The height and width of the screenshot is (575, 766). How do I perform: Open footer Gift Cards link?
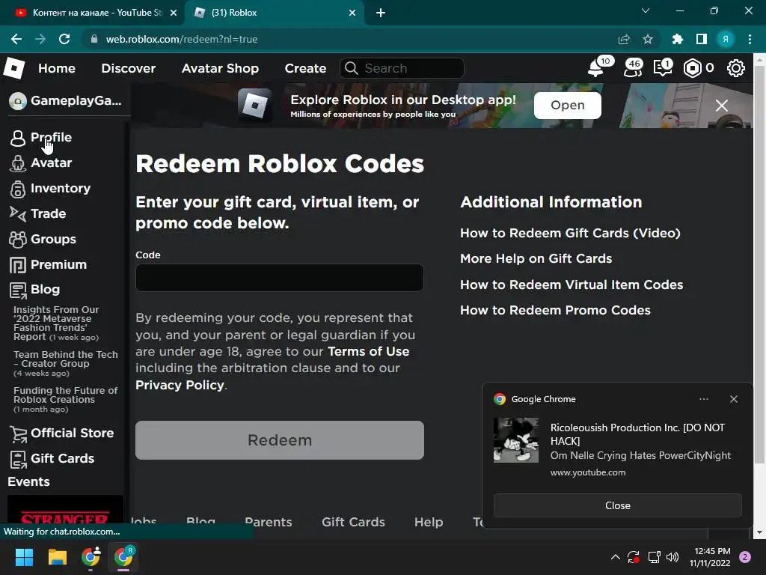pos(353,522)
